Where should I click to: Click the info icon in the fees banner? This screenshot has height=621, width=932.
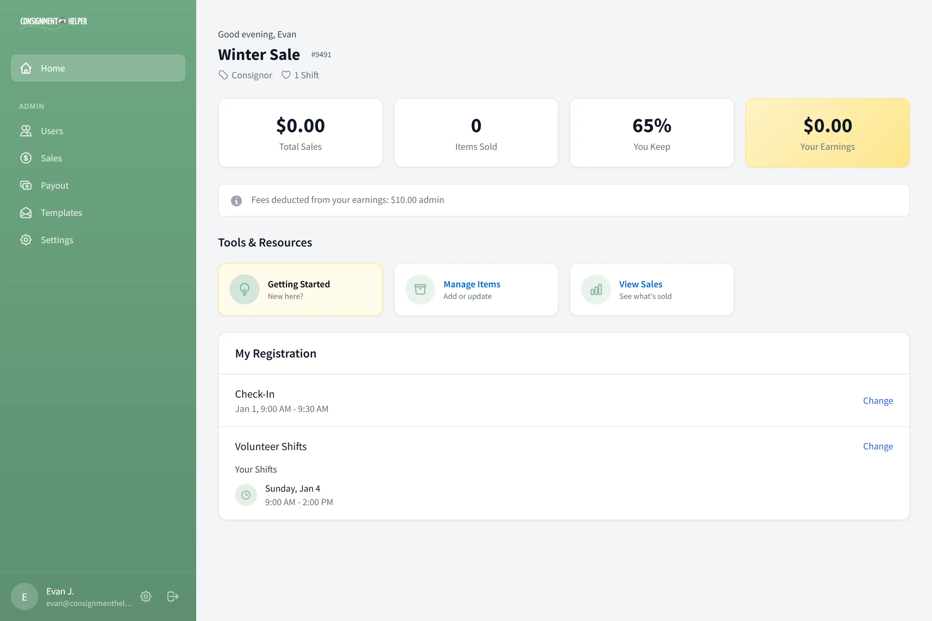[x=236, y=201]
